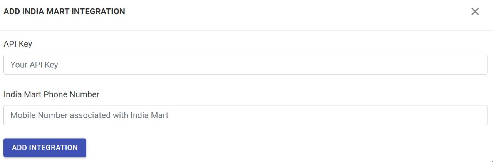Viewport: 493px width, 162px height.
Task: Focus the API Key input field
Action: point(245,65)
